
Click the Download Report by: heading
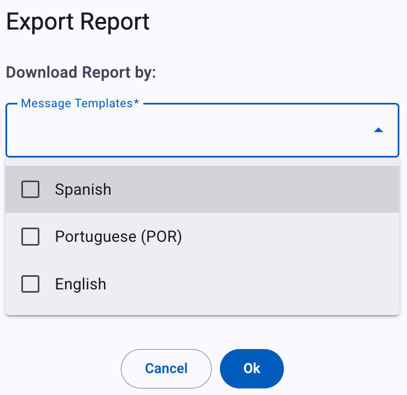(x=81, y=72)
